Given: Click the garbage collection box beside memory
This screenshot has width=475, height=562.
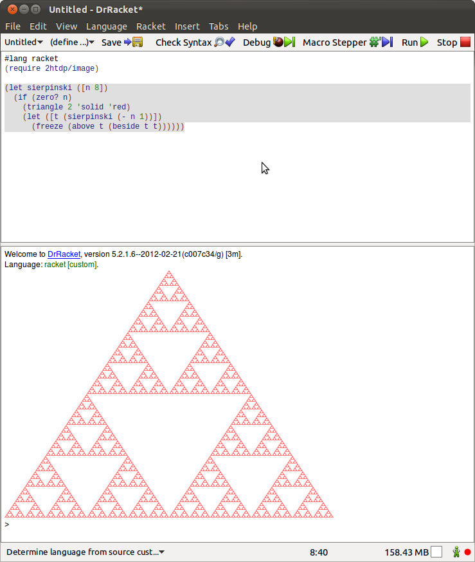Looking at the screenshot, I should (436, 552).
